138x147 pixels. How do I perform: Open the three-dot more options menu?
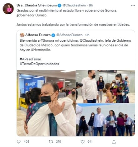[133, 6]
